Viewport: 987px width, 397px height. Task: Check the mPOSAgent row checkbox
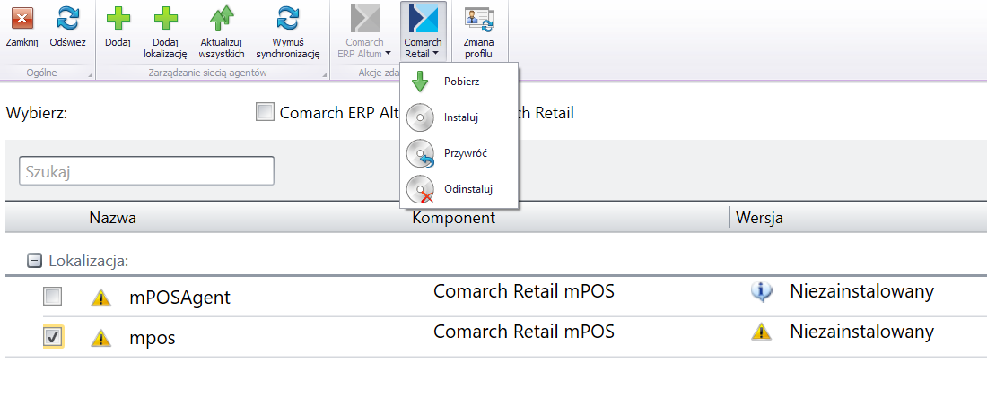coord(52,297)
